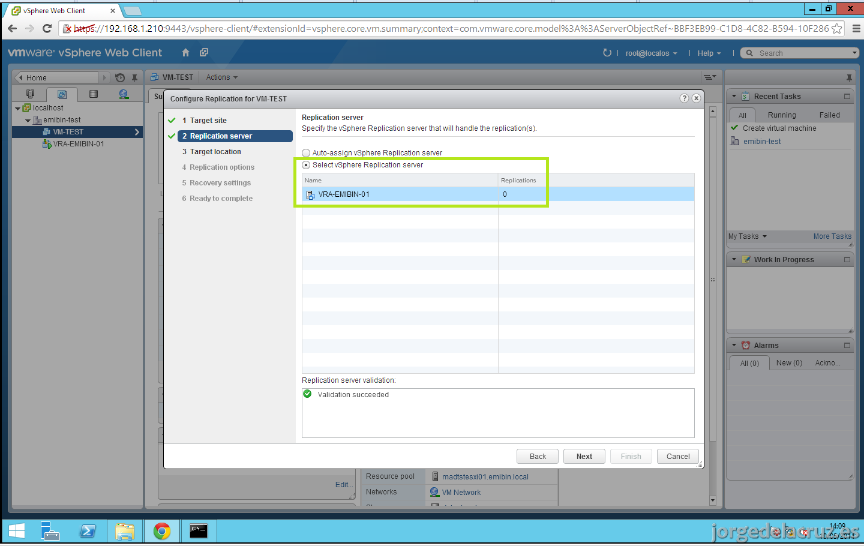Image resolution: width=864 pixels, height=546 pixels.
Task: Open the madtstesxi01.emibin.local resource link
Action: [x=485, y=477]
